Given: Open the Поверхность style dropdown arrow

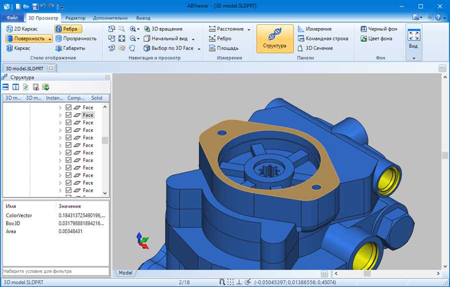Looking at the screenshot, I should click(50, 38).
